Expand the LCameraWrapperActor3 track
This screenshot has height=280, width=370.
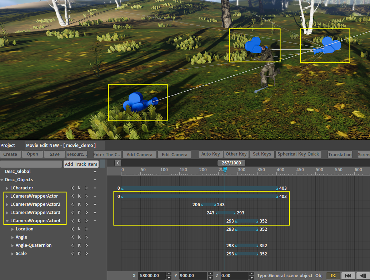coord(7,213)
